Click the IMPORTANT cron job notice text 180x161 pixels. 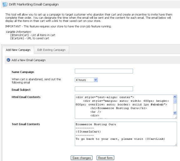[x=58, y=27]
